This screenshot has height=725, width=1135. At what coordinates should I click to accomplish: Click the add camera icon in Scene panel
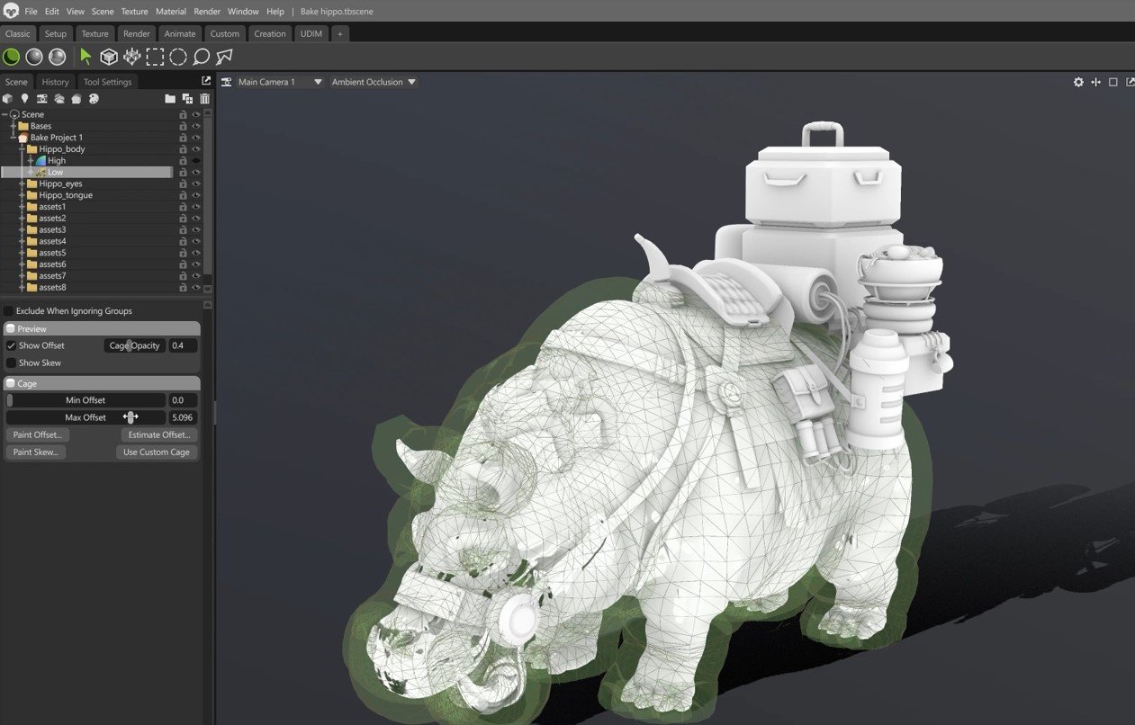[41, 99]
